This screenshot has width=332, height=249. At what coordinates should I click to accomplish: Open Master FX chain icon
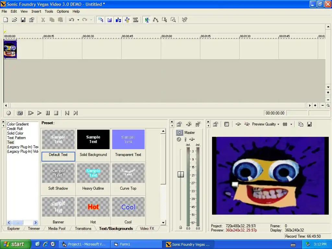pyautogui.click(x=192, y=139)
